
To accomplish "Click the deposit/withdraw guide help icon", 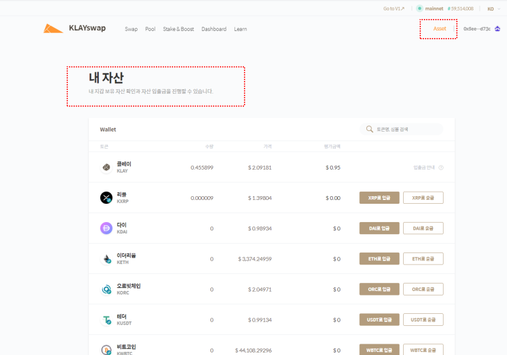I will click(x=441, y=168).
